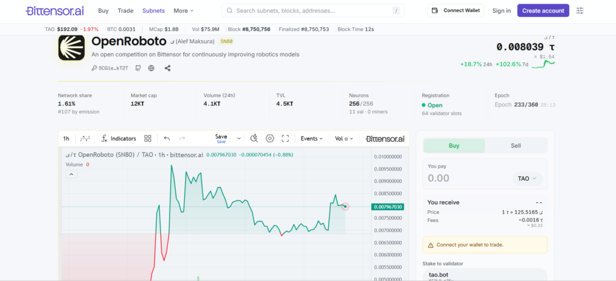
Task: Click the Market cap 12KT value
Action: coord(138,104)
